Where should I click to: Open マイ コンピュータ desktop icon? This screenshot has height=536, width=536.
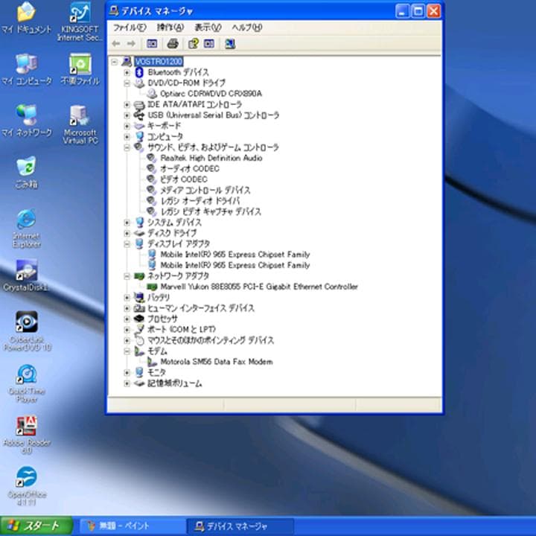[26, 69]
